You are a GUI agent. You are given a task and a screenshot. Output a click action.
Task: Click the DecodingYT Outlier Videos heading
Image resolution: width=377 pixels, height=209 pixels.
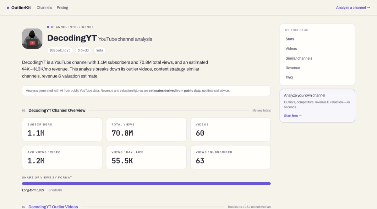click(53, 207)
